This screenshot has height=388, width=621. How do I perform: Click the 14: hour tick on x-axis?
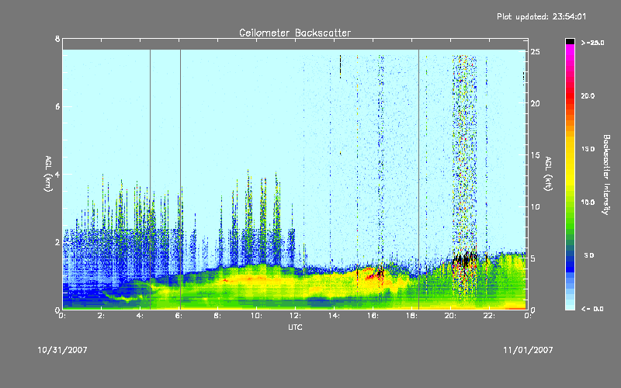[x=334, y=316]
